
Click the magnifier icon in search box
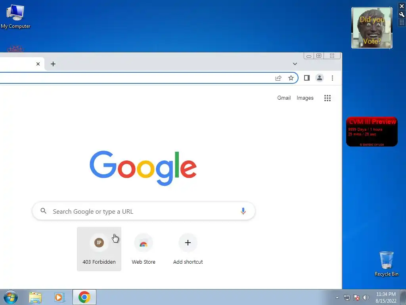[44, 211]
